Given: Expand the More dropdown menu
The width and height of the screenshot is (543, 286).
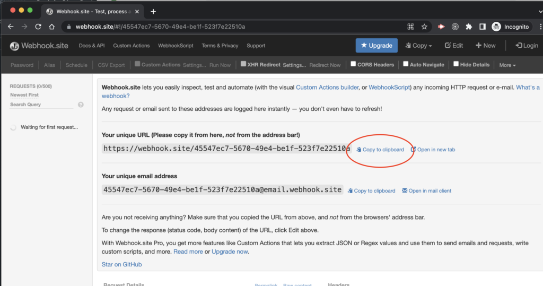Looking at the screenshot, I should coord(507,65).
